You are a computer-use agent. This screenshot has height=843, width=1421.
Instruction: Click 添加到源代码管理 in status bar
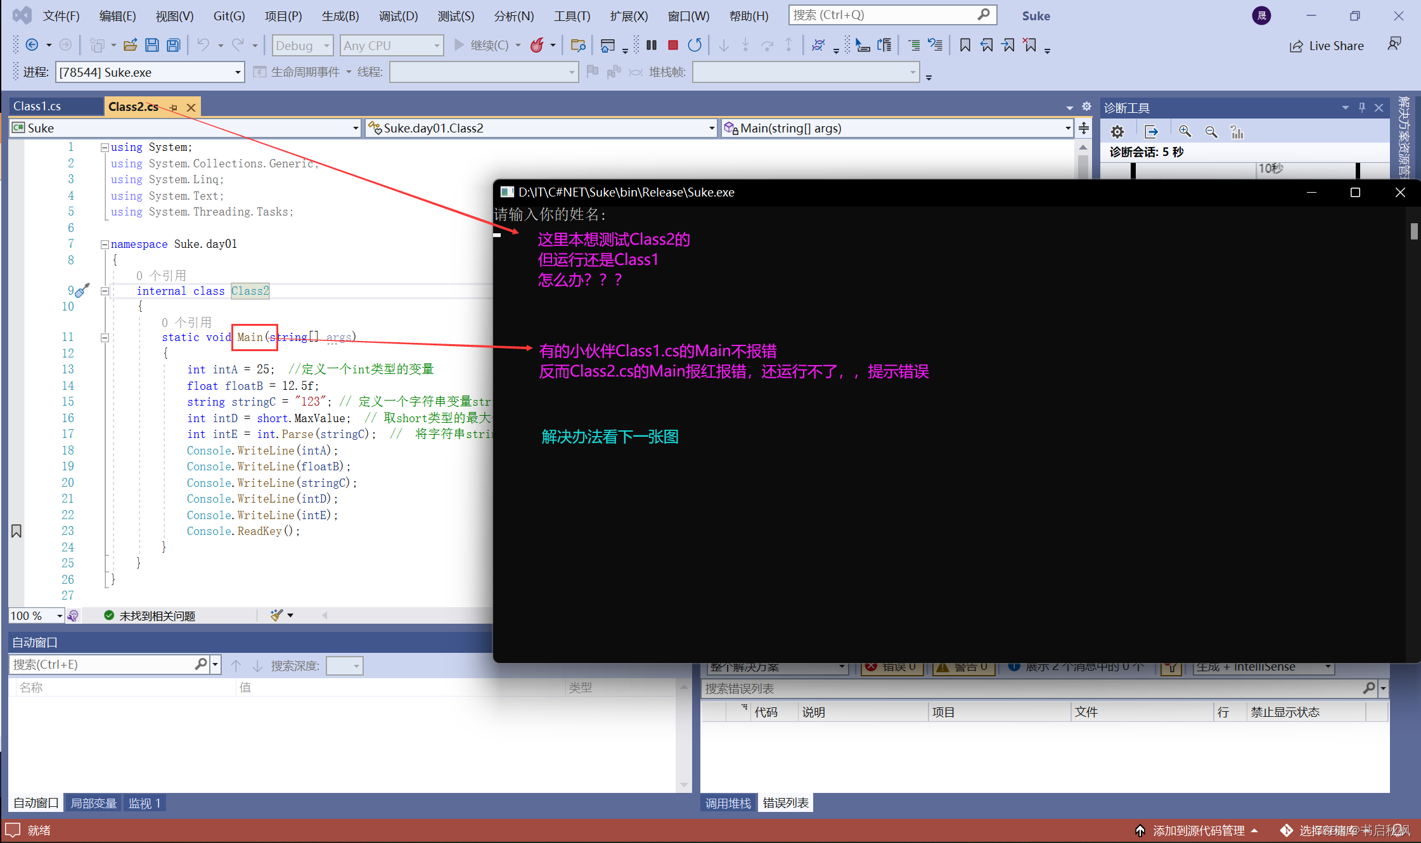click(1195, 830)
